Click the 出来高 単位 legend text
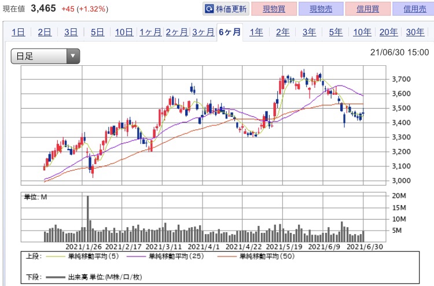 point(105,277)
